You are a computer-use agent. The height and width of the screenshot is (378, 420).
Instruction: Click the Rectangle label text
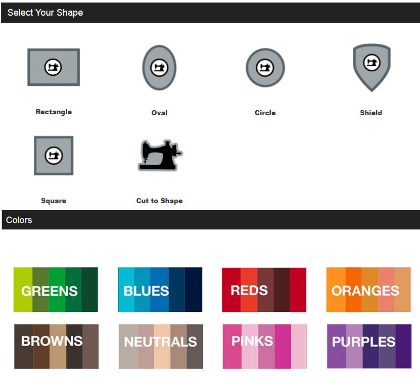[x=54, y=112]
